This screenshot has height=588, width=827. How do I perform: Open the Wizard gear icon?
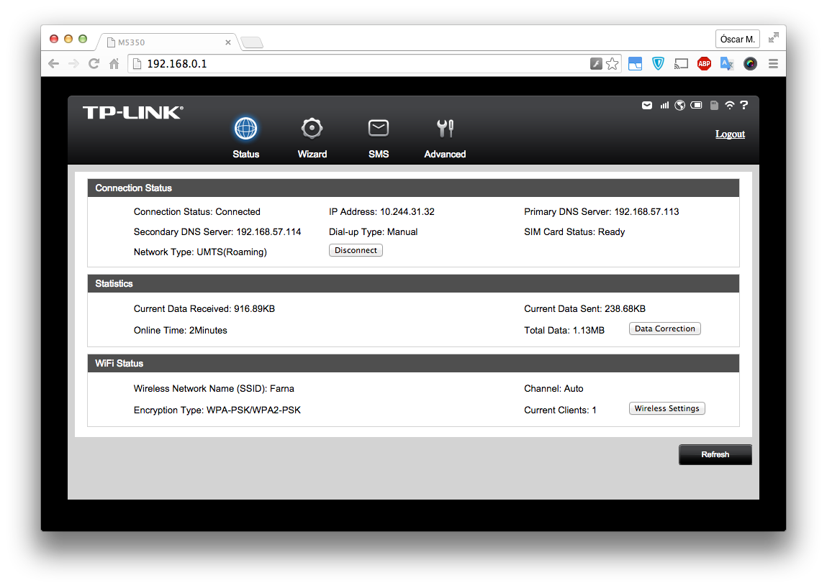(312, 128)
